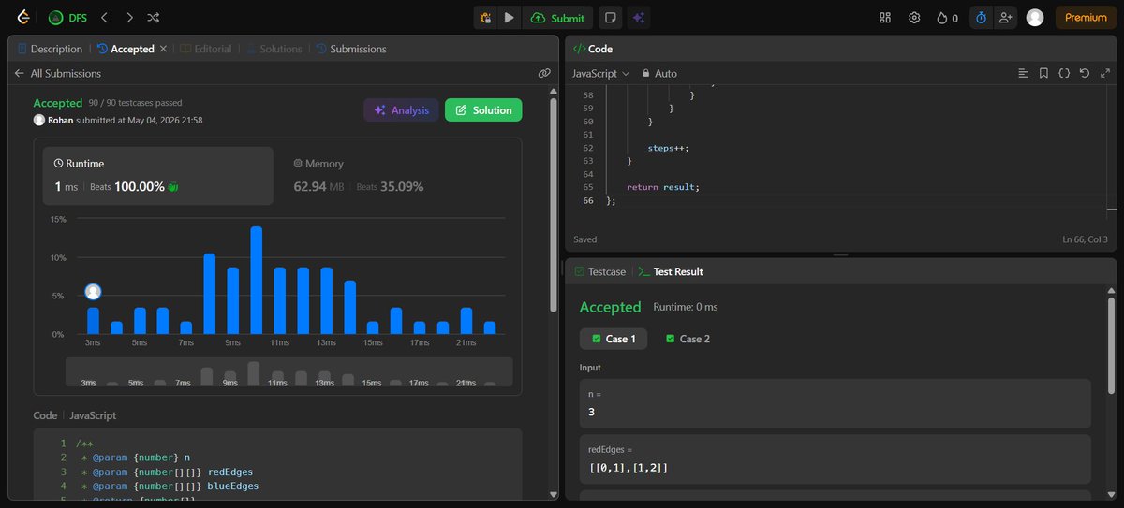Viewport: 1124px width, 508px height.
Task: Go to next question arrow
Action: (x=129, y=17)
